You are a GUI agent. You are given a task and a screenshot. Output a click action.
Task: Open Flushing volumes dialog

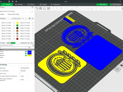click(16, 18)
